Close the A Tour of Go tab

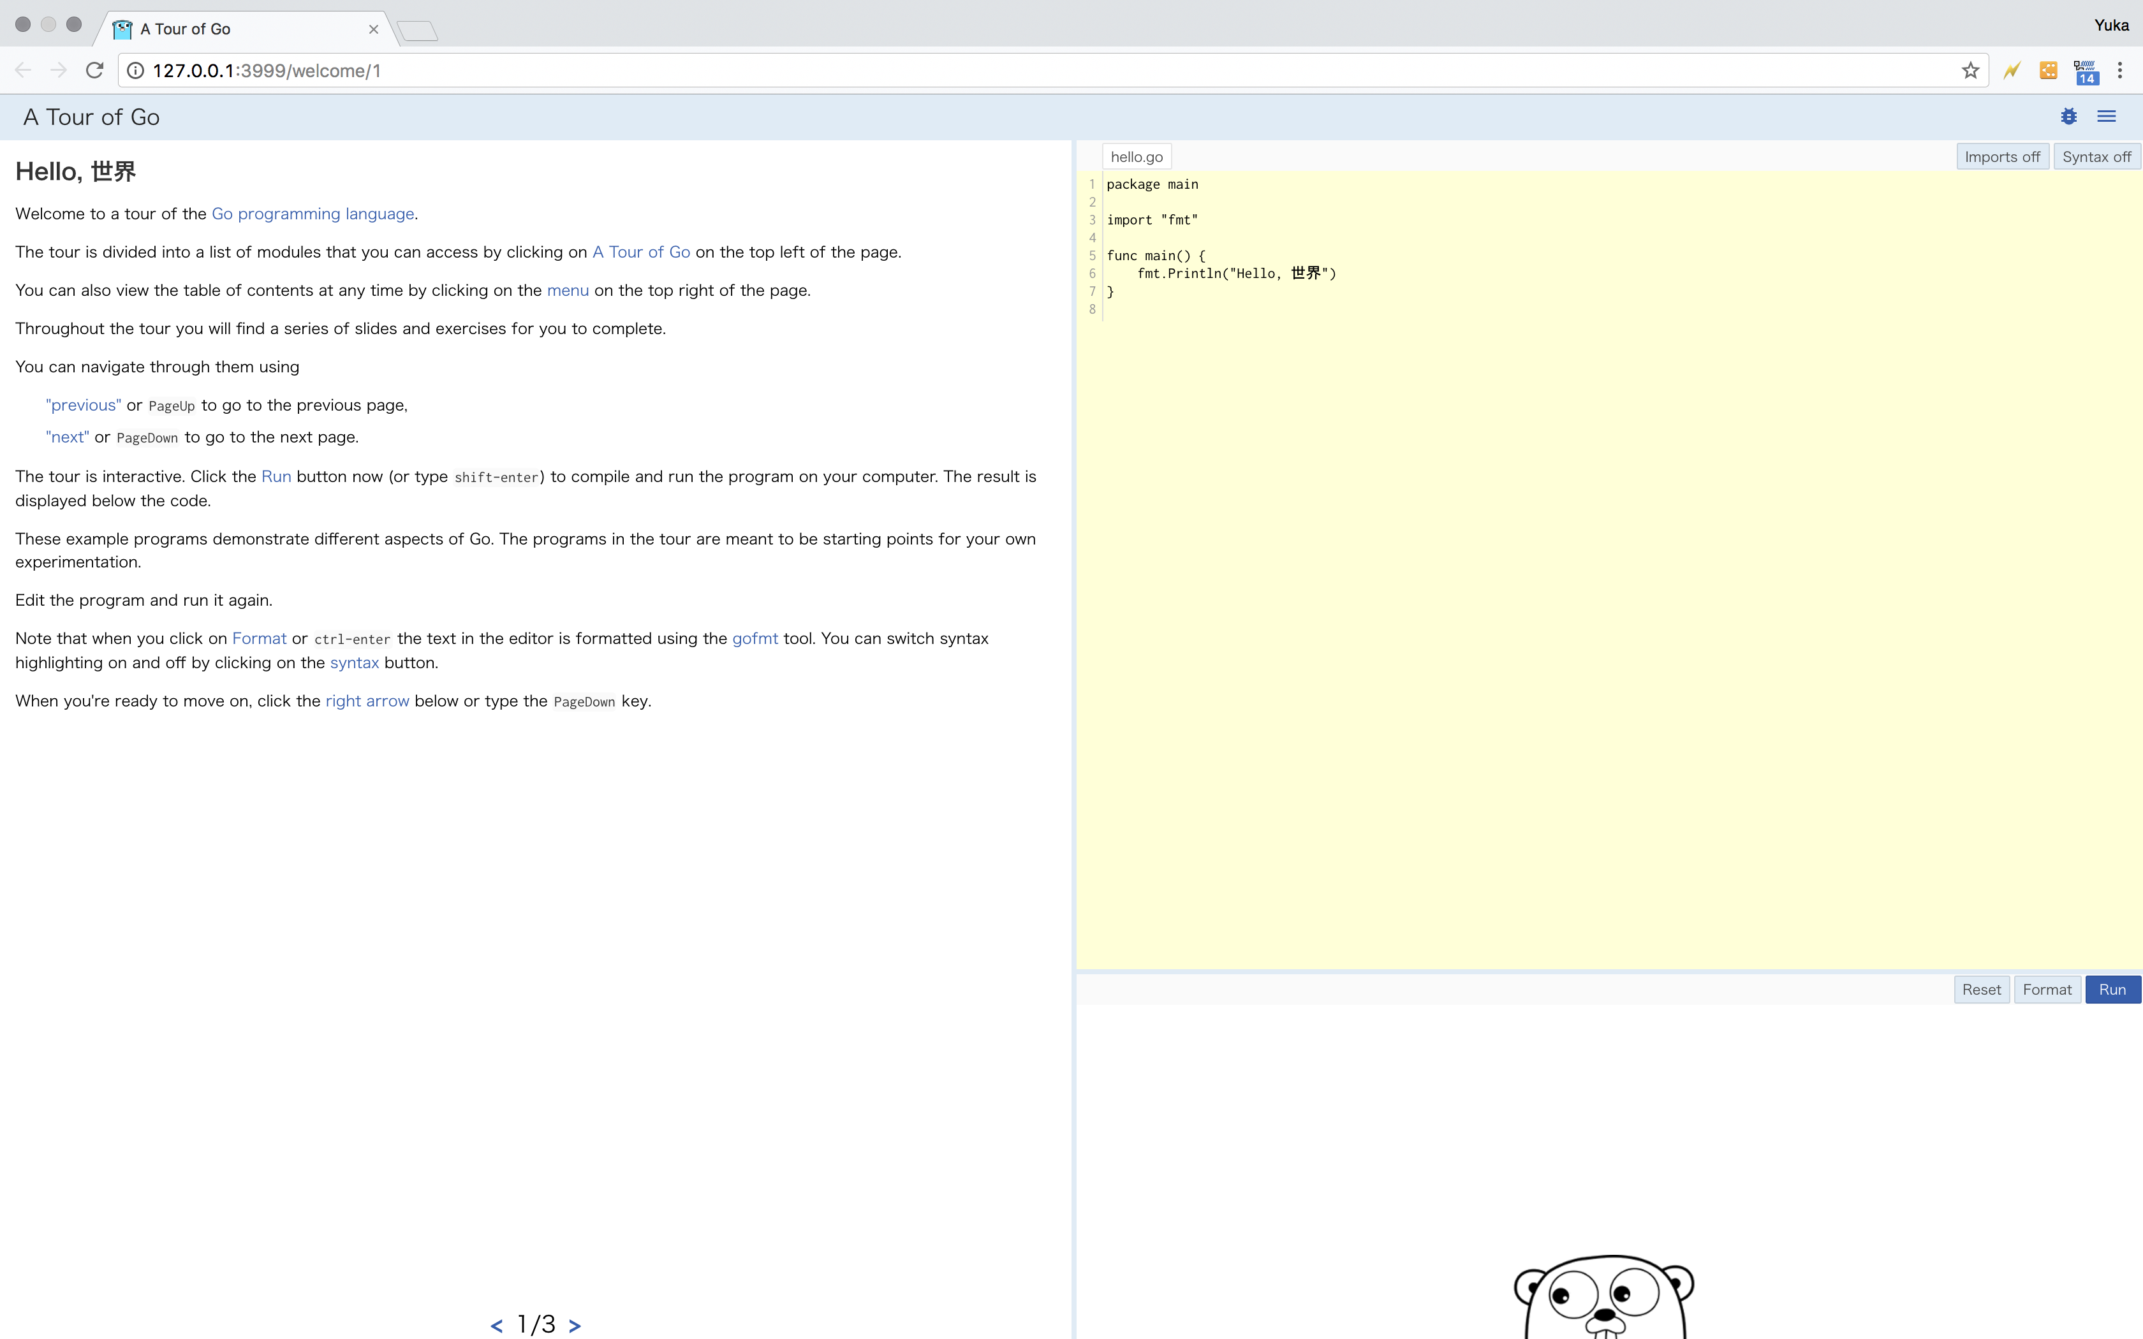click(374, 29)
